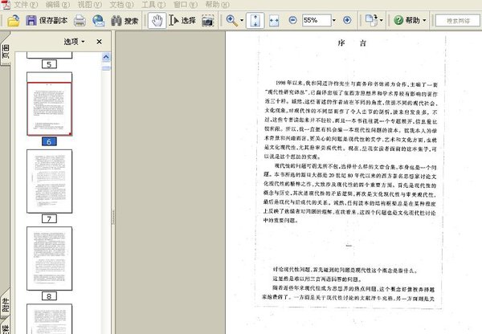
Task: Click the Save a Copy (保存副本) button
Action: coord(47,21)
